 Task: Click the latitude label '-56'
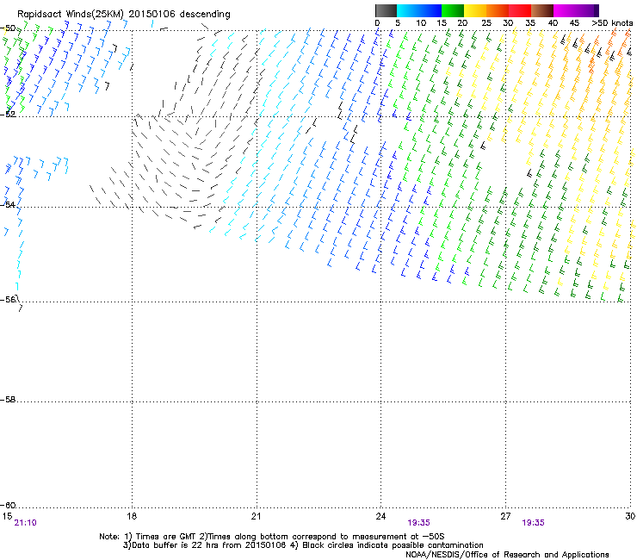tap(8, 299)
